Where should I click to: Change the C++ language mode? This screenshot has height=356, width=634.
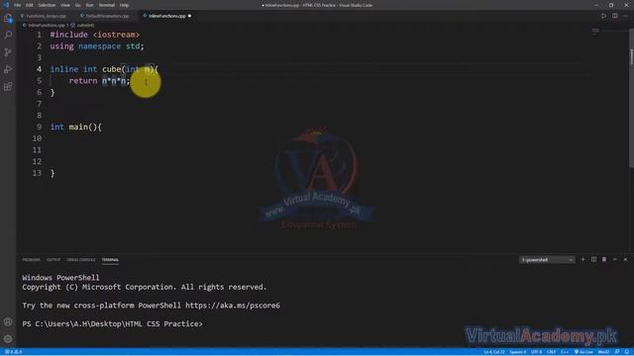point(565,352)
